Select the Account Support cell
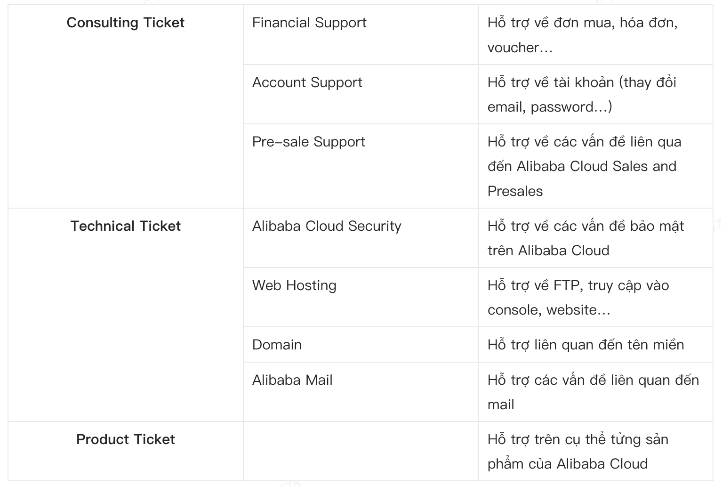This screenshot has width=722, height=486. click(x=307, y=82)
